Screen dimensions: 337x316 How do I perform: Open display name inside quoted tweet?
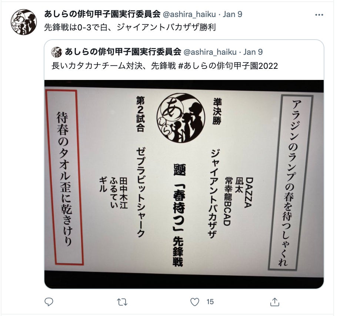coord(123,52)
